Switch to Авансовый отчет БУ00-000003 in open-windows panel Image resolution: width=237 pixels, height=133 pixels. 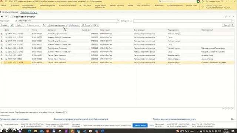(x=58, y=125)
